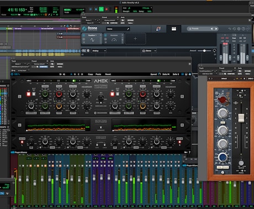Toggle Solo S on AMEK toolbar
The image size is (254, 209).
pyautogui.click(x=176, y=74)
